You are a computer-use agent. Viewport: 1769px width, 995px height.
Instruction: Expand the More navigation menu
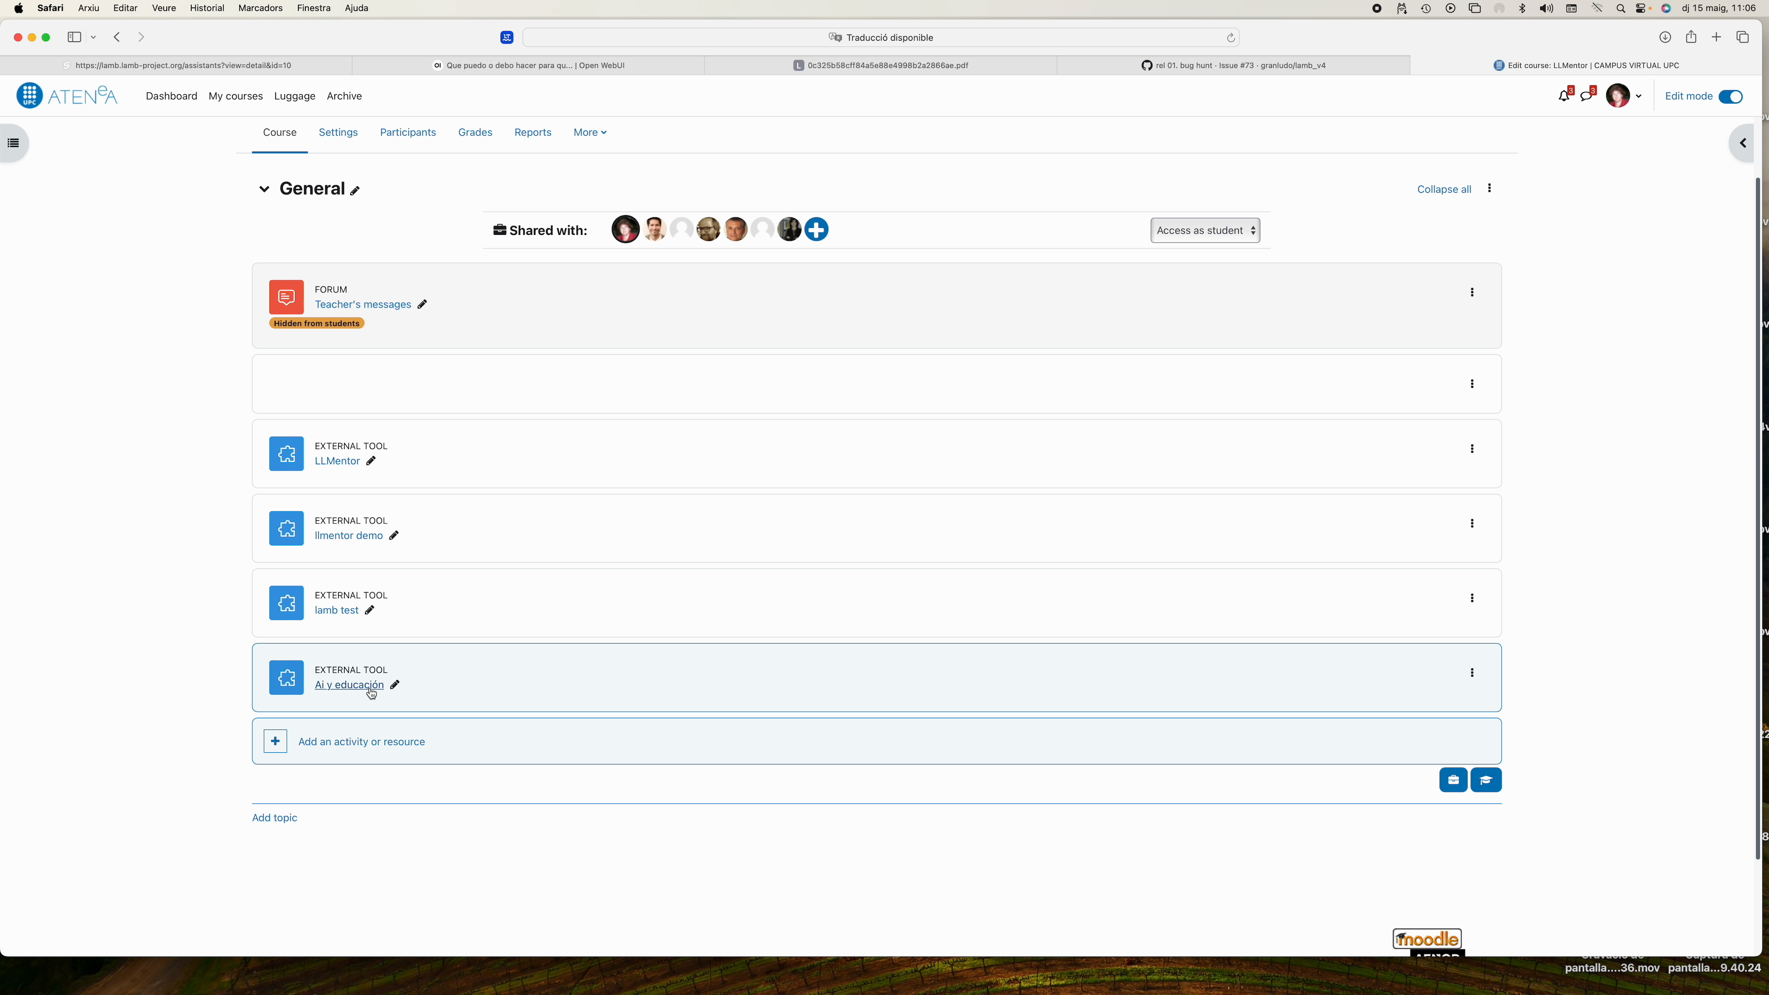tap(590, 133)
